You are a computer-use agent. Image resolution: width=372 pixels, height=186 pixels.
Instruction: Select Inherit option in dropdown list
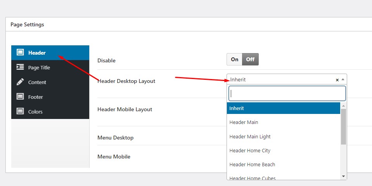(x=283, y=108)
